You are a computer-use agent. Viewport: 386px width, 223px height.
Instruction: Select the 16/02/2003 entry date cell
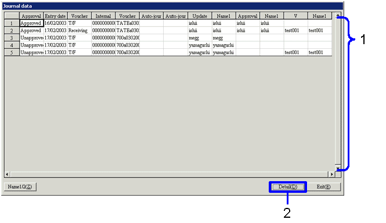tap(55, 23)
